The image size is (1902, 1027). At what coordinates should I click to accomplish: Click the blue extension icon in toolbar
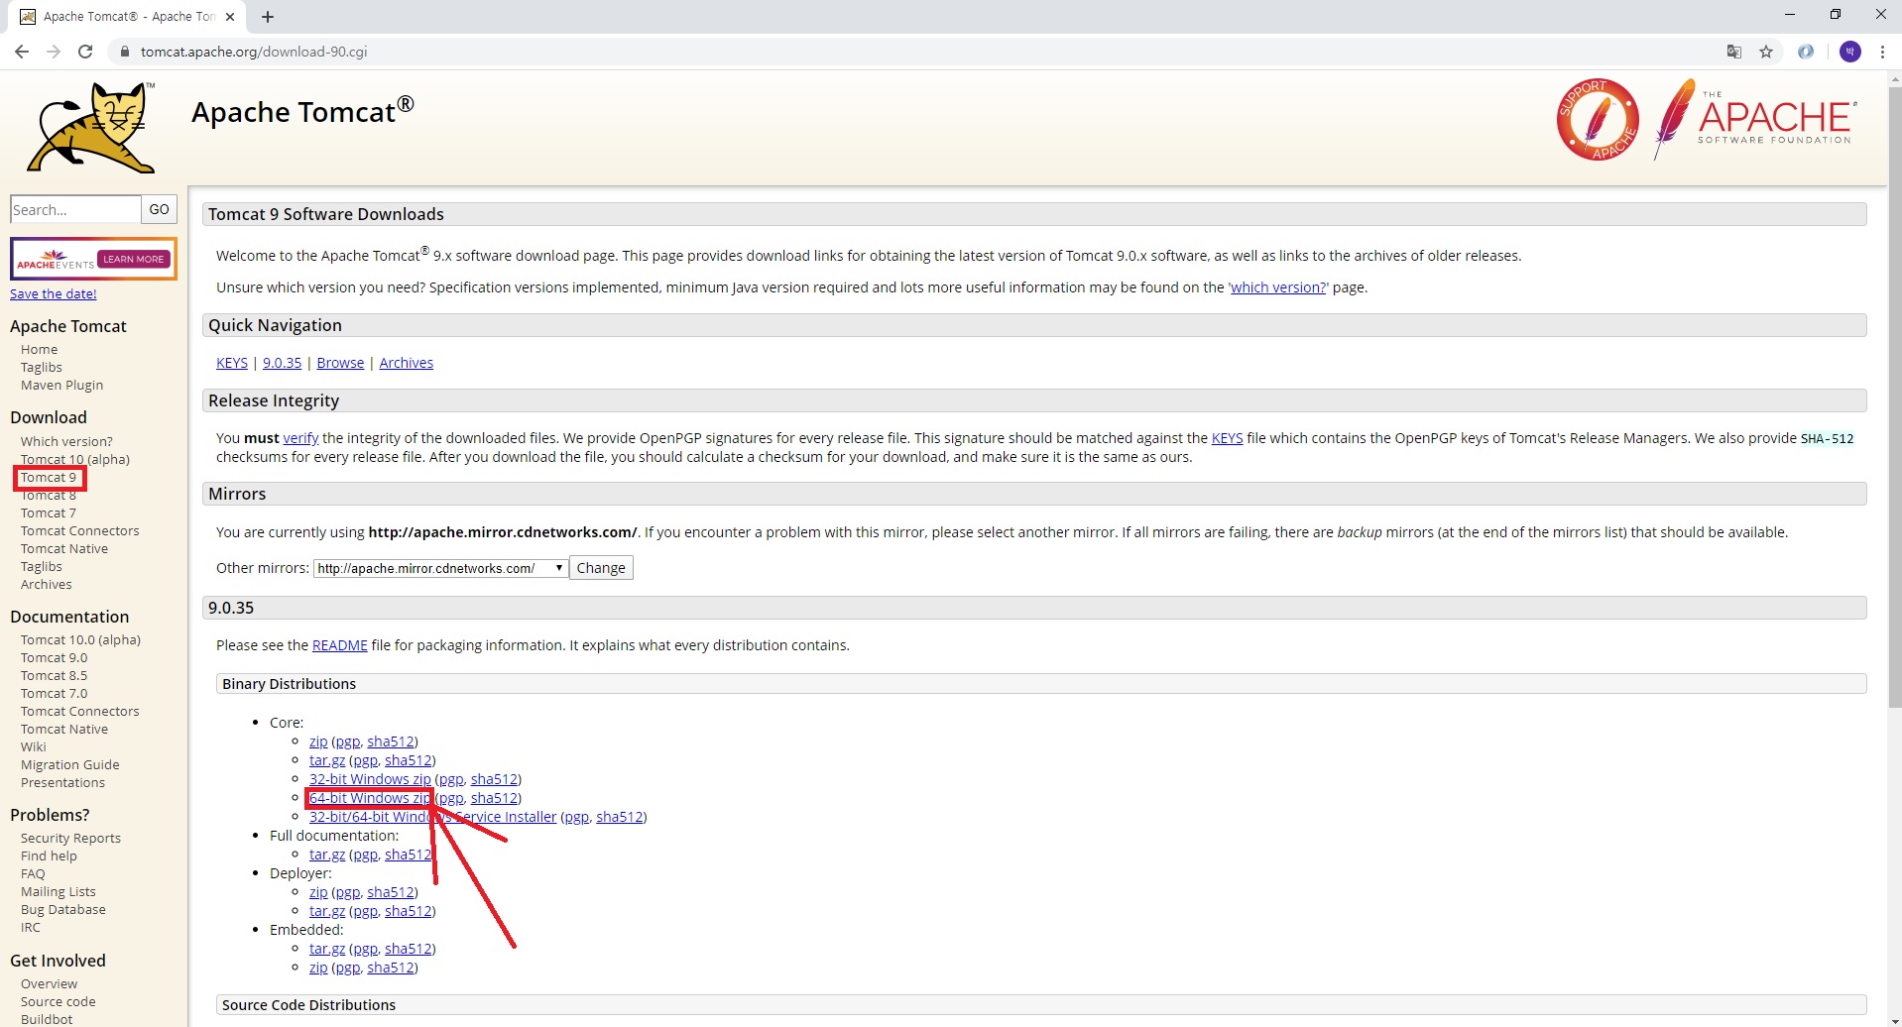point(1806,52)
